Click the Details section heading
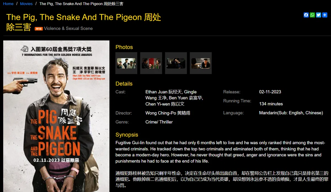Viewport: 331px width, 192px height. coord(124,84)
